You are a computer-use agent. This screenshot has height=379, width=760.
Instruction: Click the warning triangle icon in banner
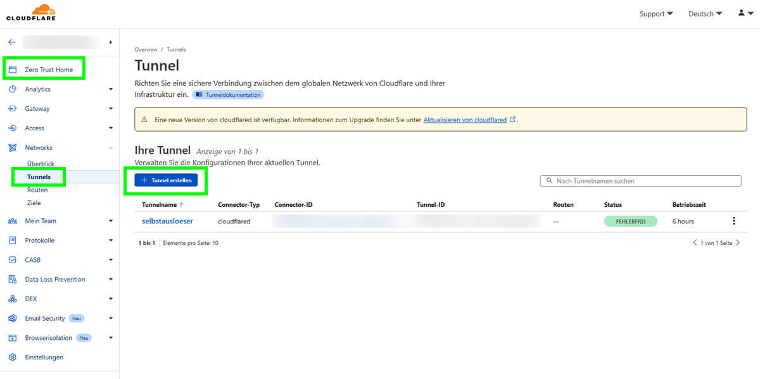144,119
